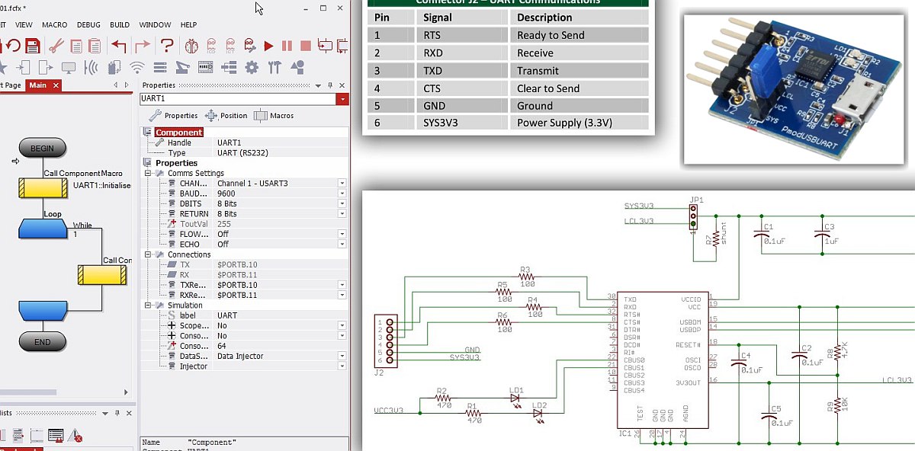Image resolution: width=915 pixels, height=451 pixels.
Task: Switch to Macros view
Action: [x=274, y=116]
